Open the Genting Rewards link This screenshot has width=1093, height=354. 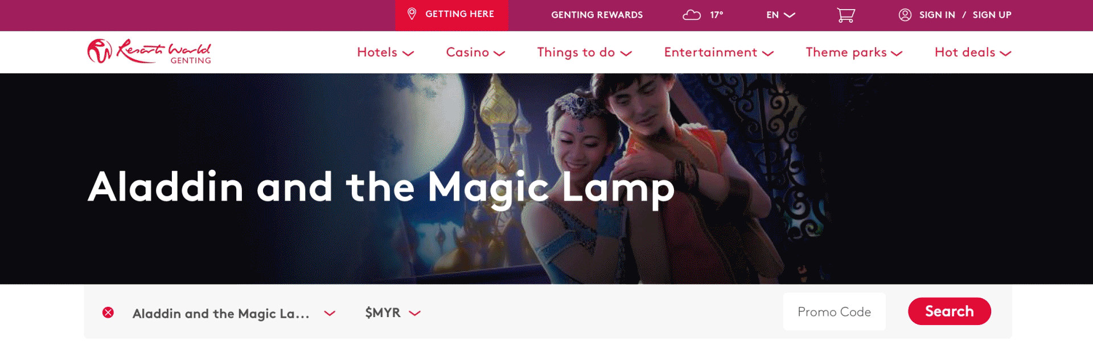597,15
